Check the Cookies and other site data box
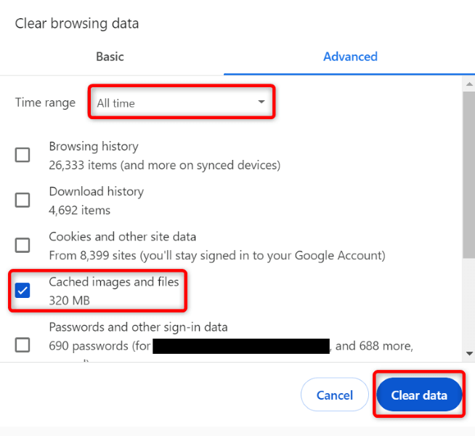 click(23, 245)
